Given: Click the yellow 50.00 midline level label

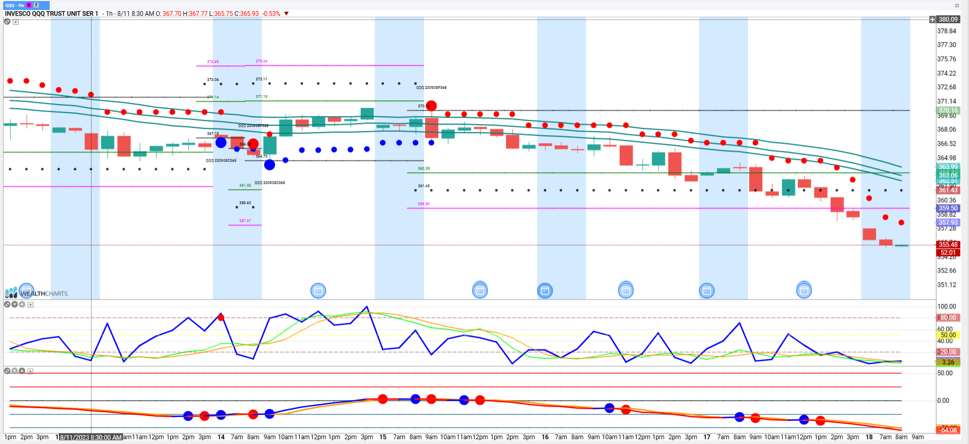Looking at the screenshot, I should pyautogui.click(x=948, y=335).
